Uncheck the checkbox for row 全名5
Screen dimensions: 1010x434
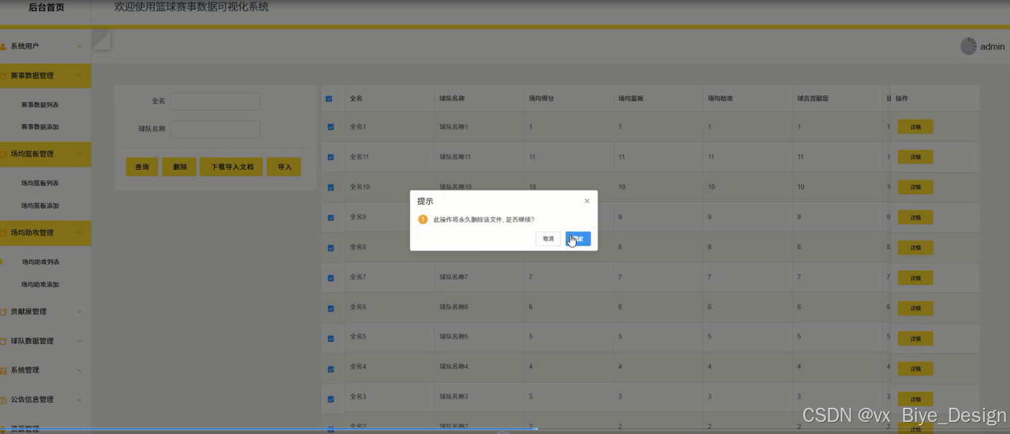330,338
